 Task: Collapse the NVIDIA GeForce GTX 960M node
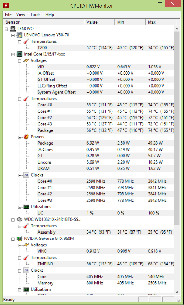point(13,239)
